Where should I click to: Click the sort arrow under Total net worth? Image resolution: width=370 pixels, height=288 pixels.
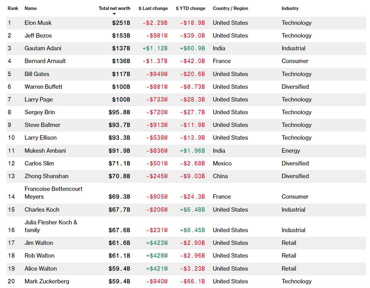click(114, 14)
